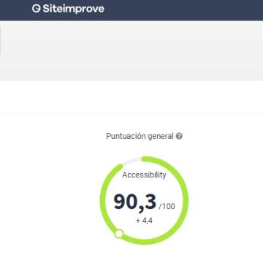This screenshot has width=263, height=263.
Task: Click the 90,3 accessibility score value
Action: 134,202
